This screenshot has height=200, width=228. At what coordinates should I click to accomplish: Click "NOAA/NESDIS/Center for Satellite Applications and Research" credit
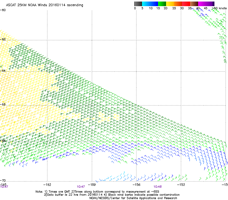tap(133, 198)
